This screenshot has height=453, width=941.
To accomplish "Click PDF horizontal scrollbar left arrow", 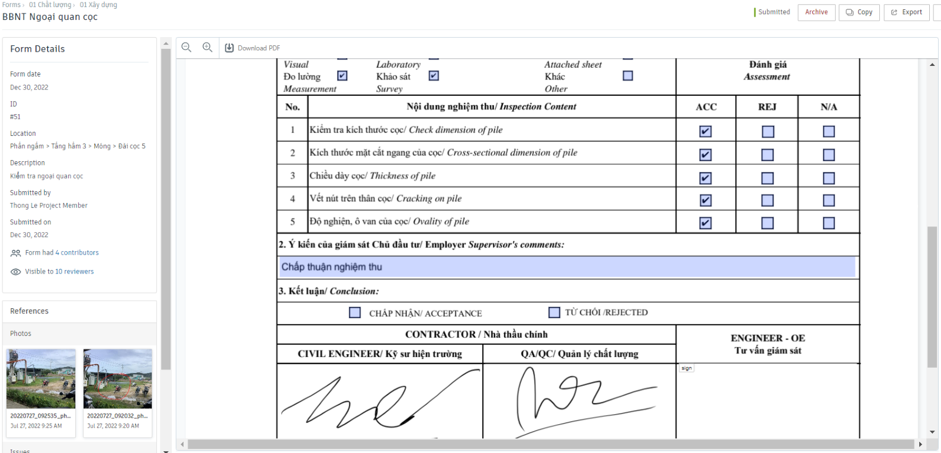I will click(182, 444).
